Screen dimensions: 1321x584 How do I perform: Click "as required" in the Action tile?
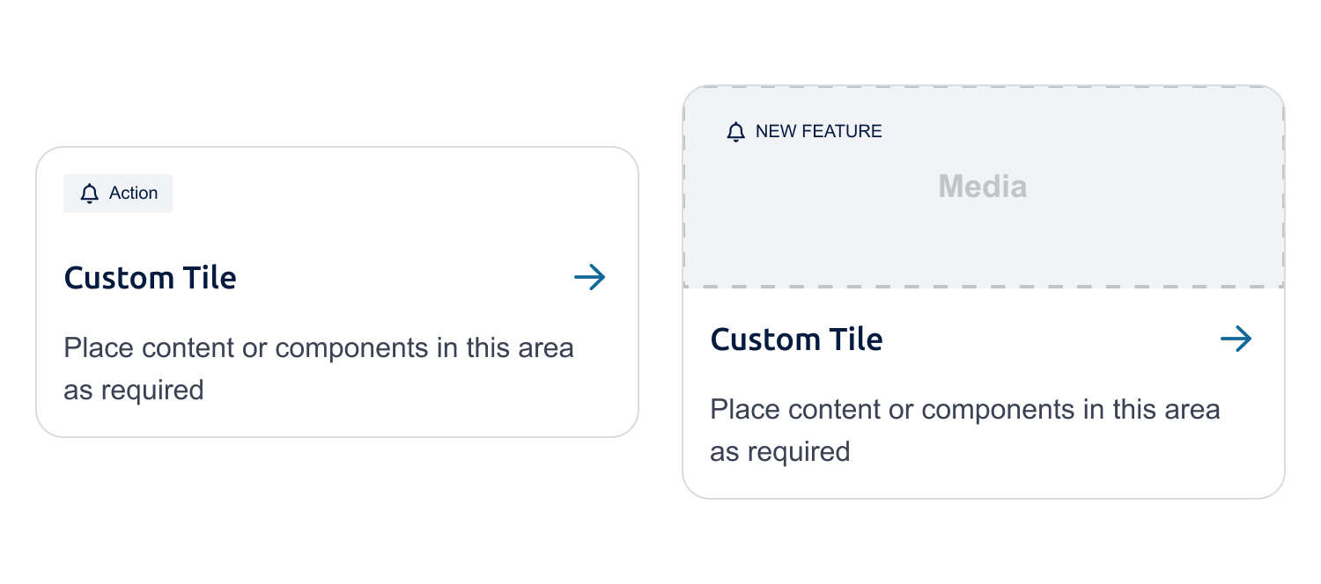[x=134, y=390]
